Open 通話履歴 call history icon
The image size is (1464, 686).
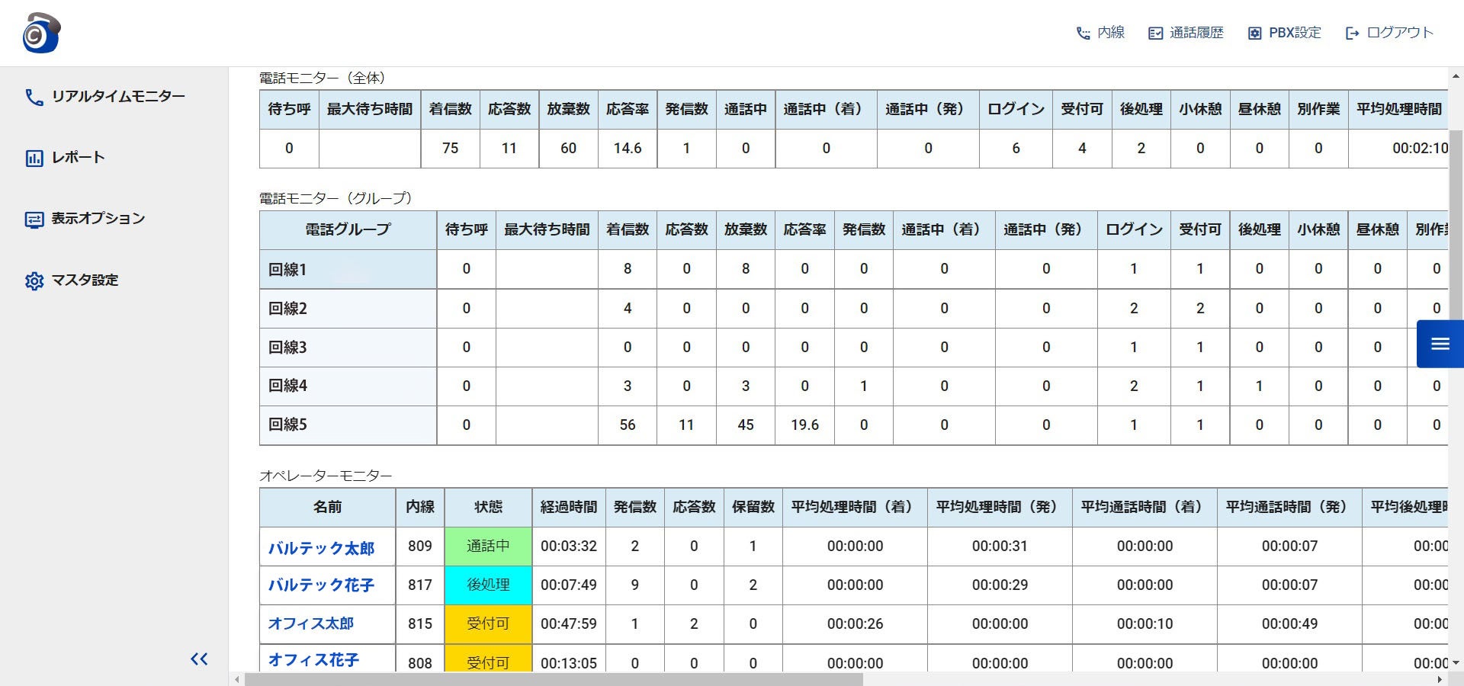pos(1155,33)
